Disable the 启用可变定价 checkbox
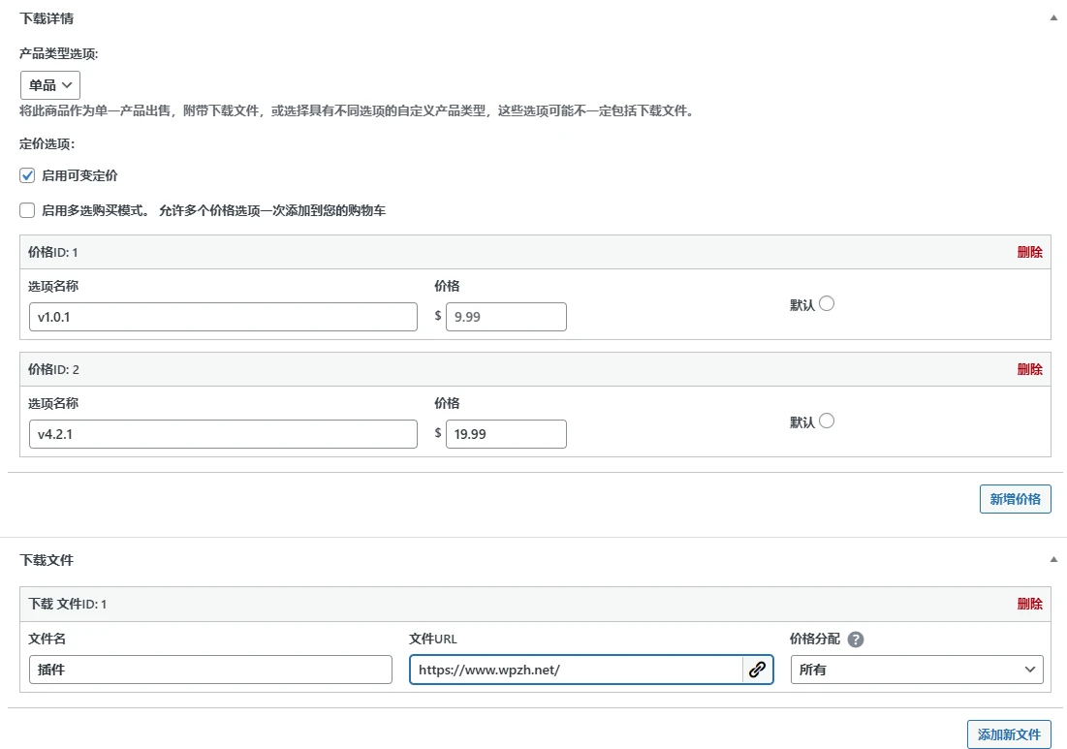The height and width of the screenshot is (749, 1067). pos(26,175)
